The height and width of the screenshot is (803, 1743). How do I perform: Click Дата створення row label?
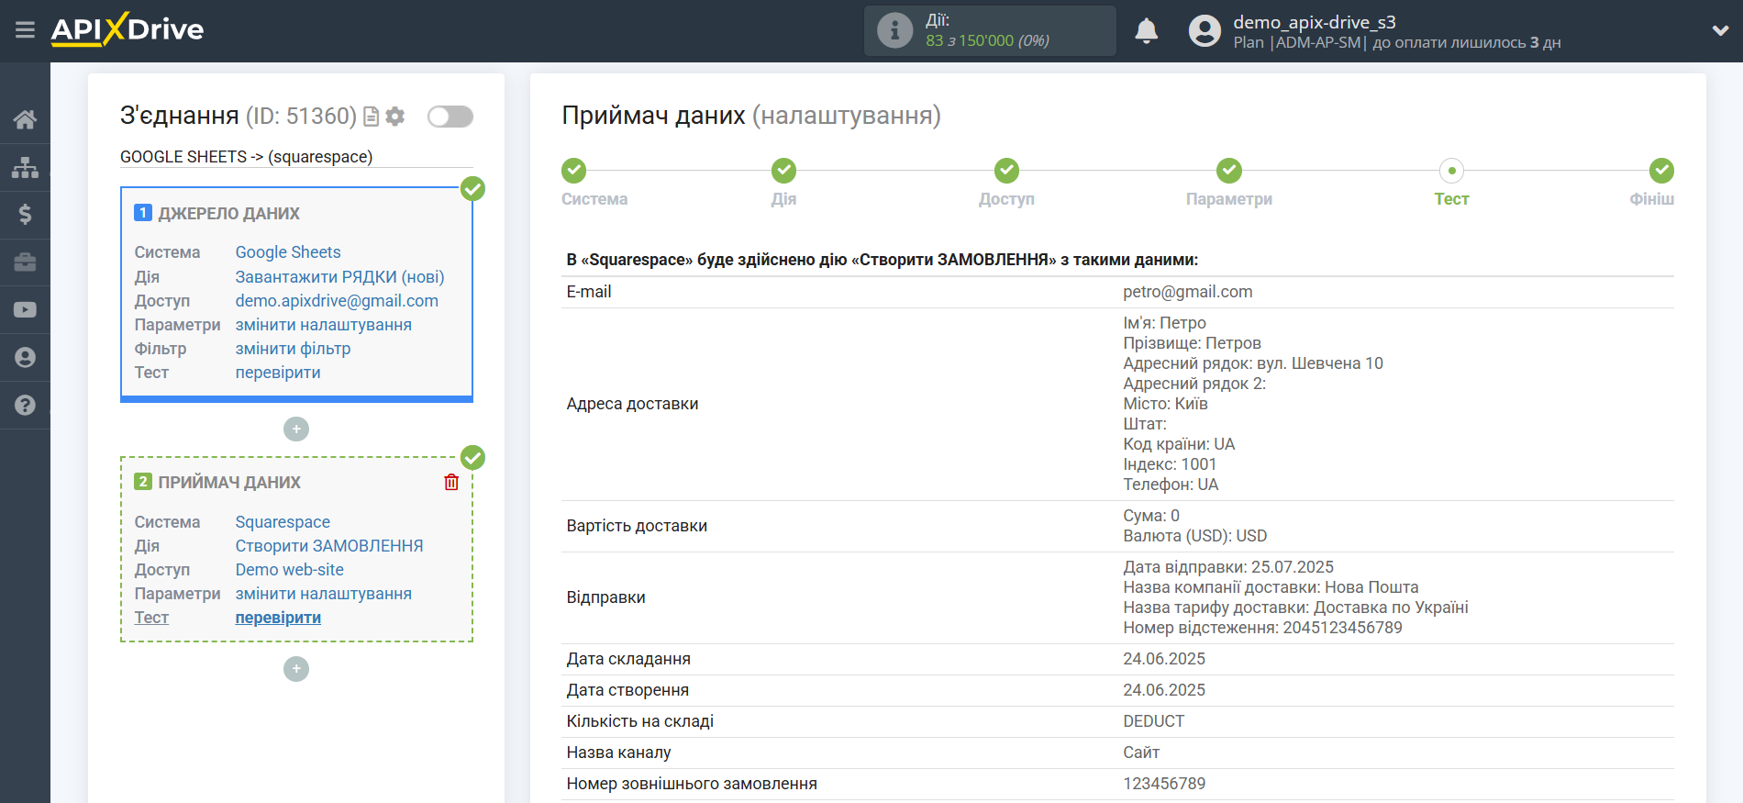pos(627,690)
